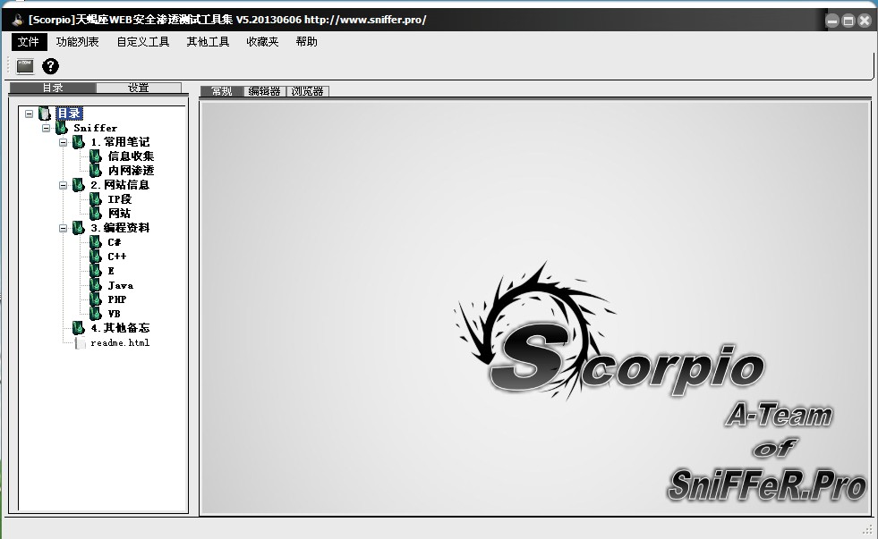Click the icon beside PHP node
The image size is (878, 539).
coord(95,299)
